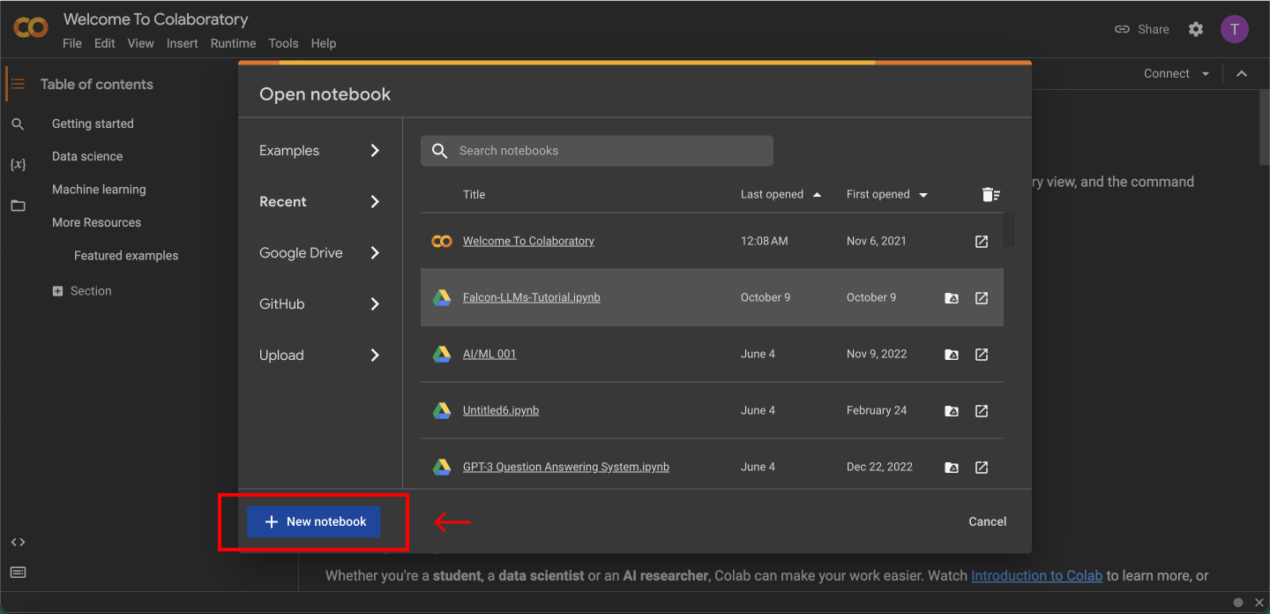Open the AI/ML 001 notebook link
This screenshot has width=1270, height=614.
(x=489, y=354)
